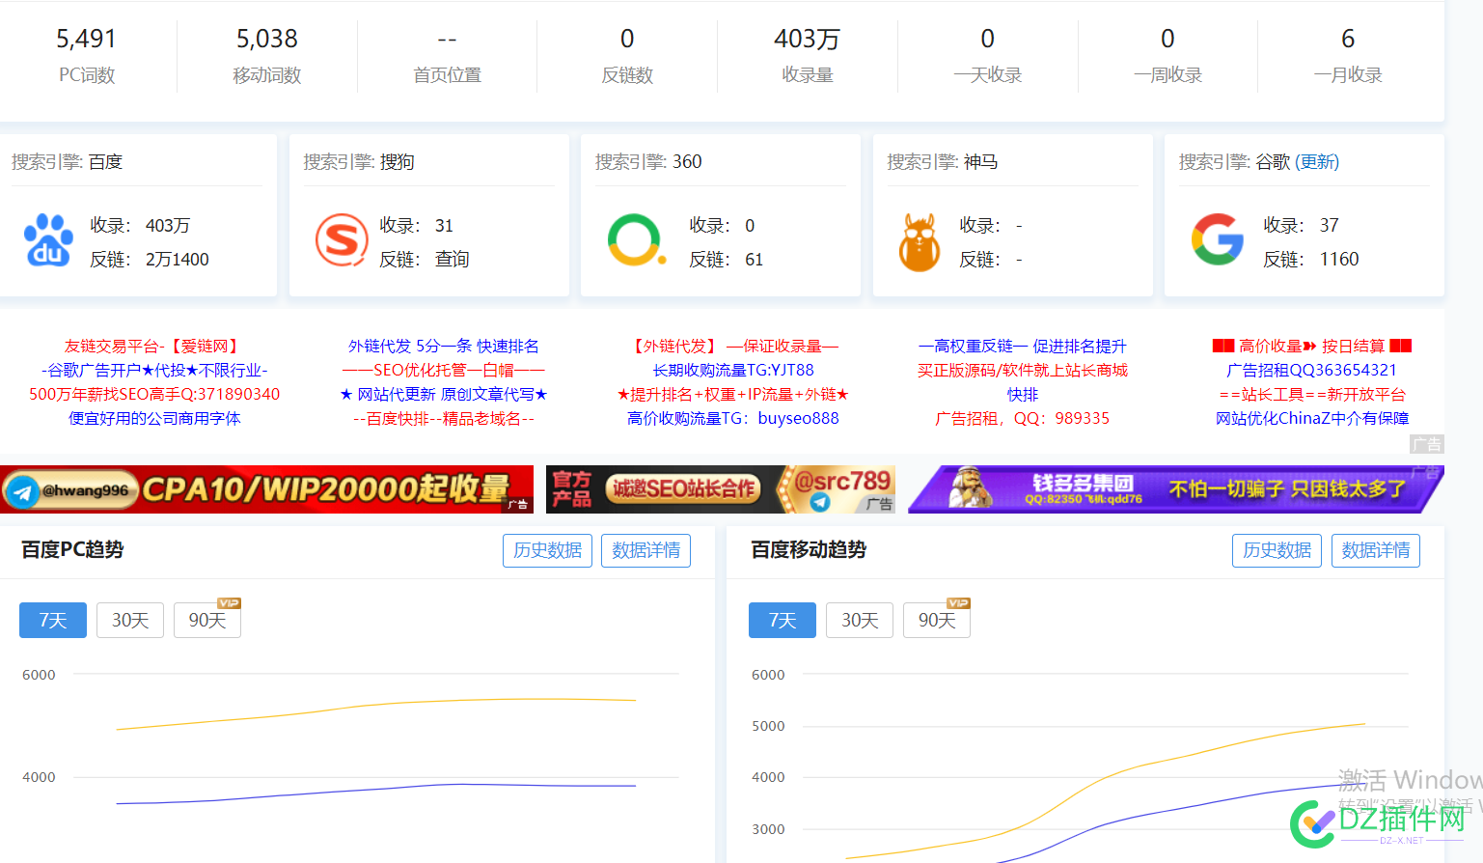The height and width of the screenshot is (863, 1483).
Task: Click the 钱多多集团 purple banner ad
Action: click(1176, 489)
